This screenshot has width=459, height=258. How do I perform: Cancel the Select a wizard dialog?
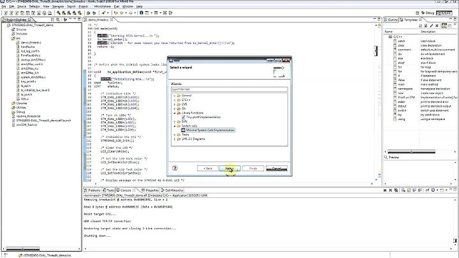(276, 169)
